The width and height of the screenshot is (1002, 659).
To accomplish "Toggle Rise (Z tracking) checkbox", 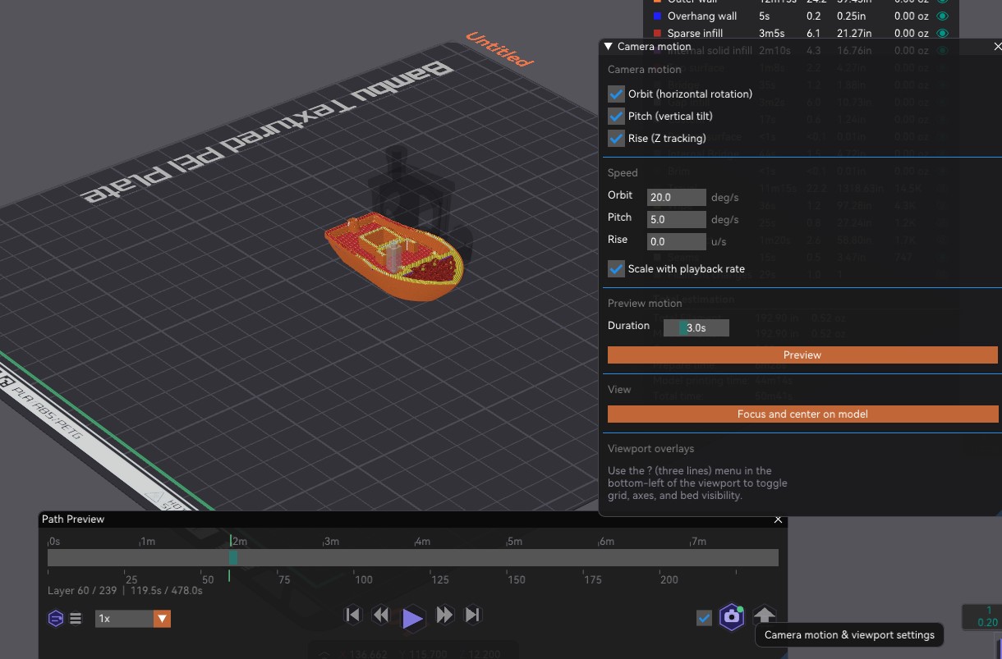I will (x=616, y=138).
